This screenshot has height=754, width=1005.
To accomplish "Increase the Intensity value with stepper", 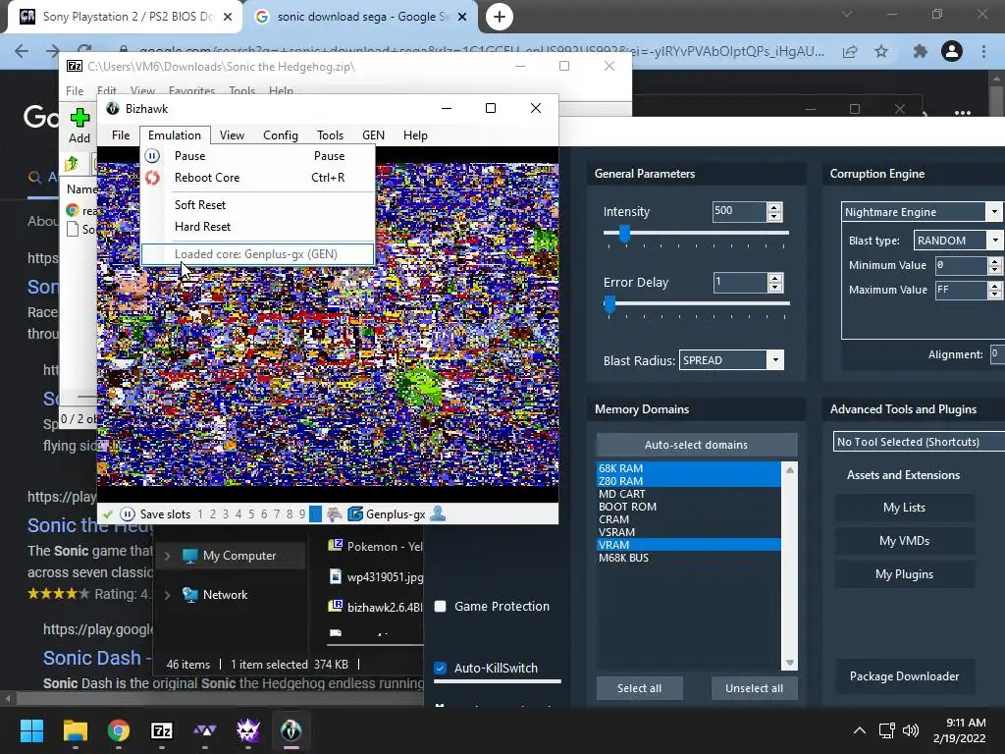I will pos(774,207).
